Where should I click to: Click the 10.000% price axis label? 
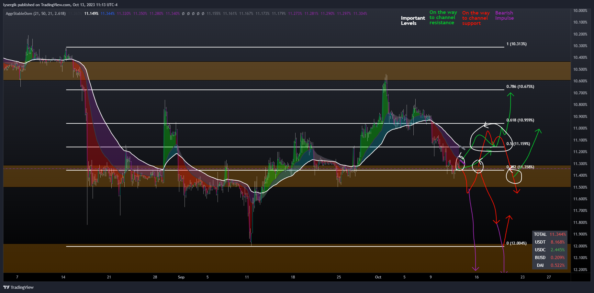click(580, 11)
